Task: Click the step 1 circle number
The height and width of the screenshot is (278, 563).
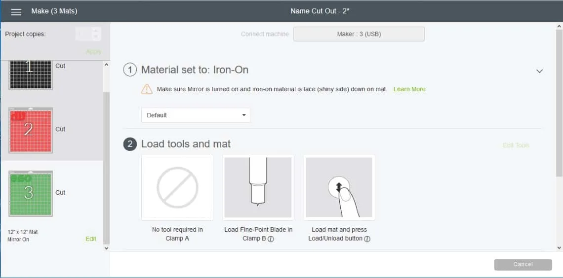Action: click(x=130, y=70)
